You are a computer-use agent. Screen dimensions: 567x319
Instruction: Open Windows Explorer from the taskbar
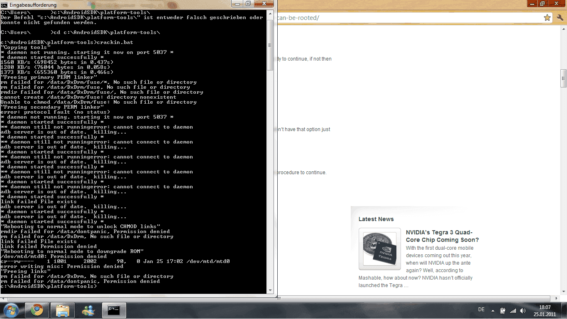click(63, 310)
